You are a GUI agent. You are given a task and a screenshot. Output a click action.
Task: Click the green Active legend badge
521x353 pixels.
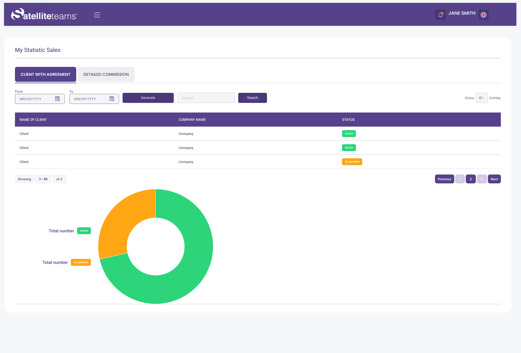tap(84, 231)
